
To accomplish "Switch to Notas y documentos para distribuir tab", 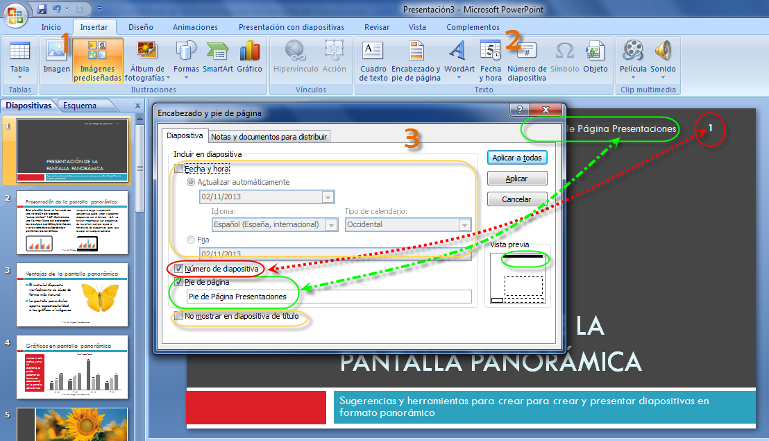I will [269, 137].
